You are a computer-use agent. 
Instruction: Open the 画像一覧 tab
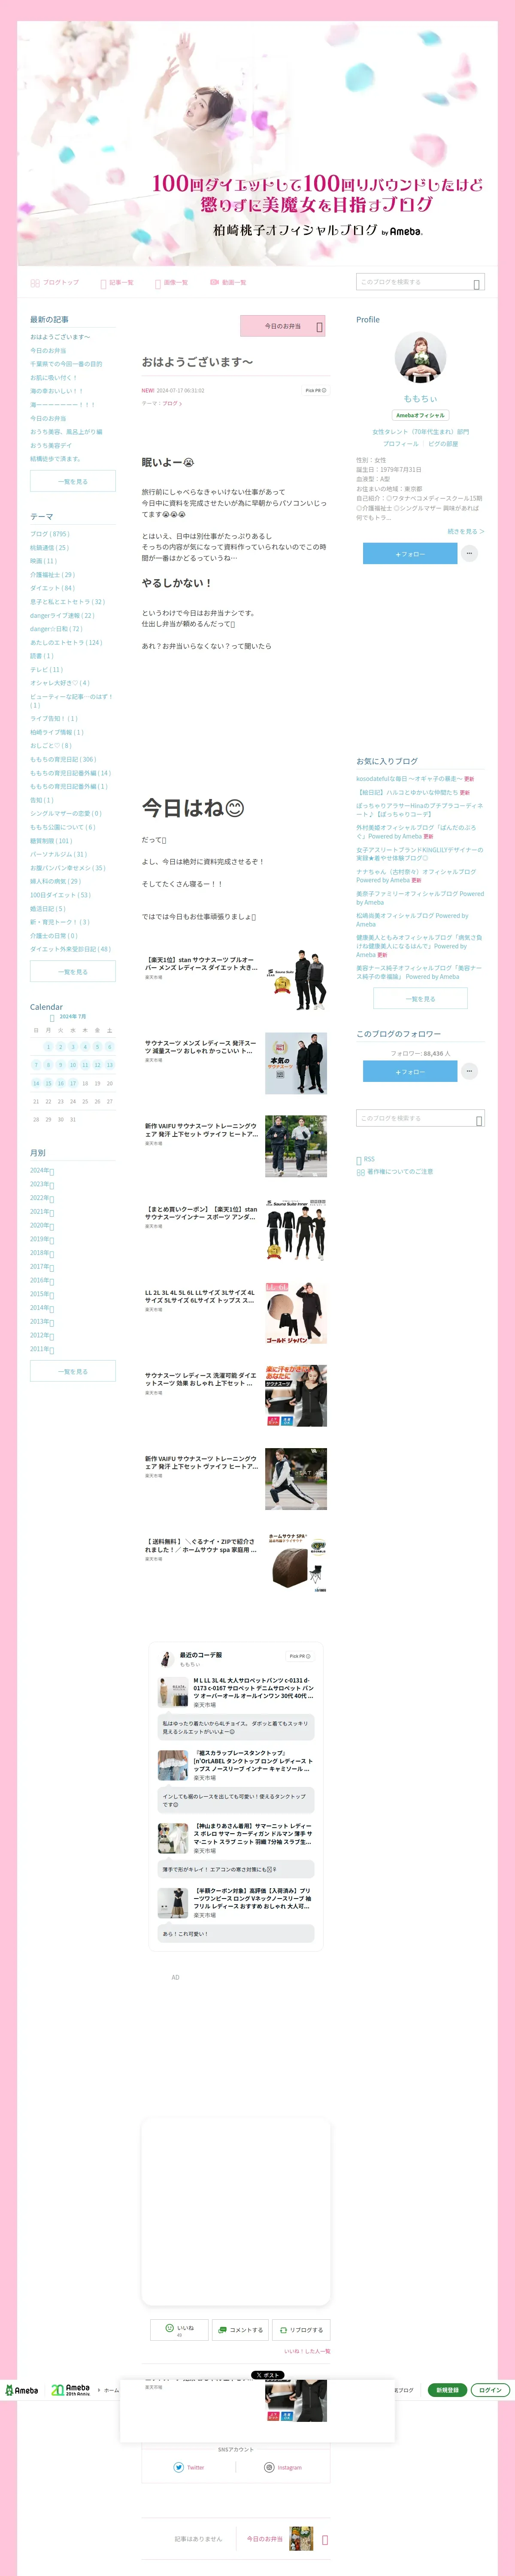click(x=171, y=282)
